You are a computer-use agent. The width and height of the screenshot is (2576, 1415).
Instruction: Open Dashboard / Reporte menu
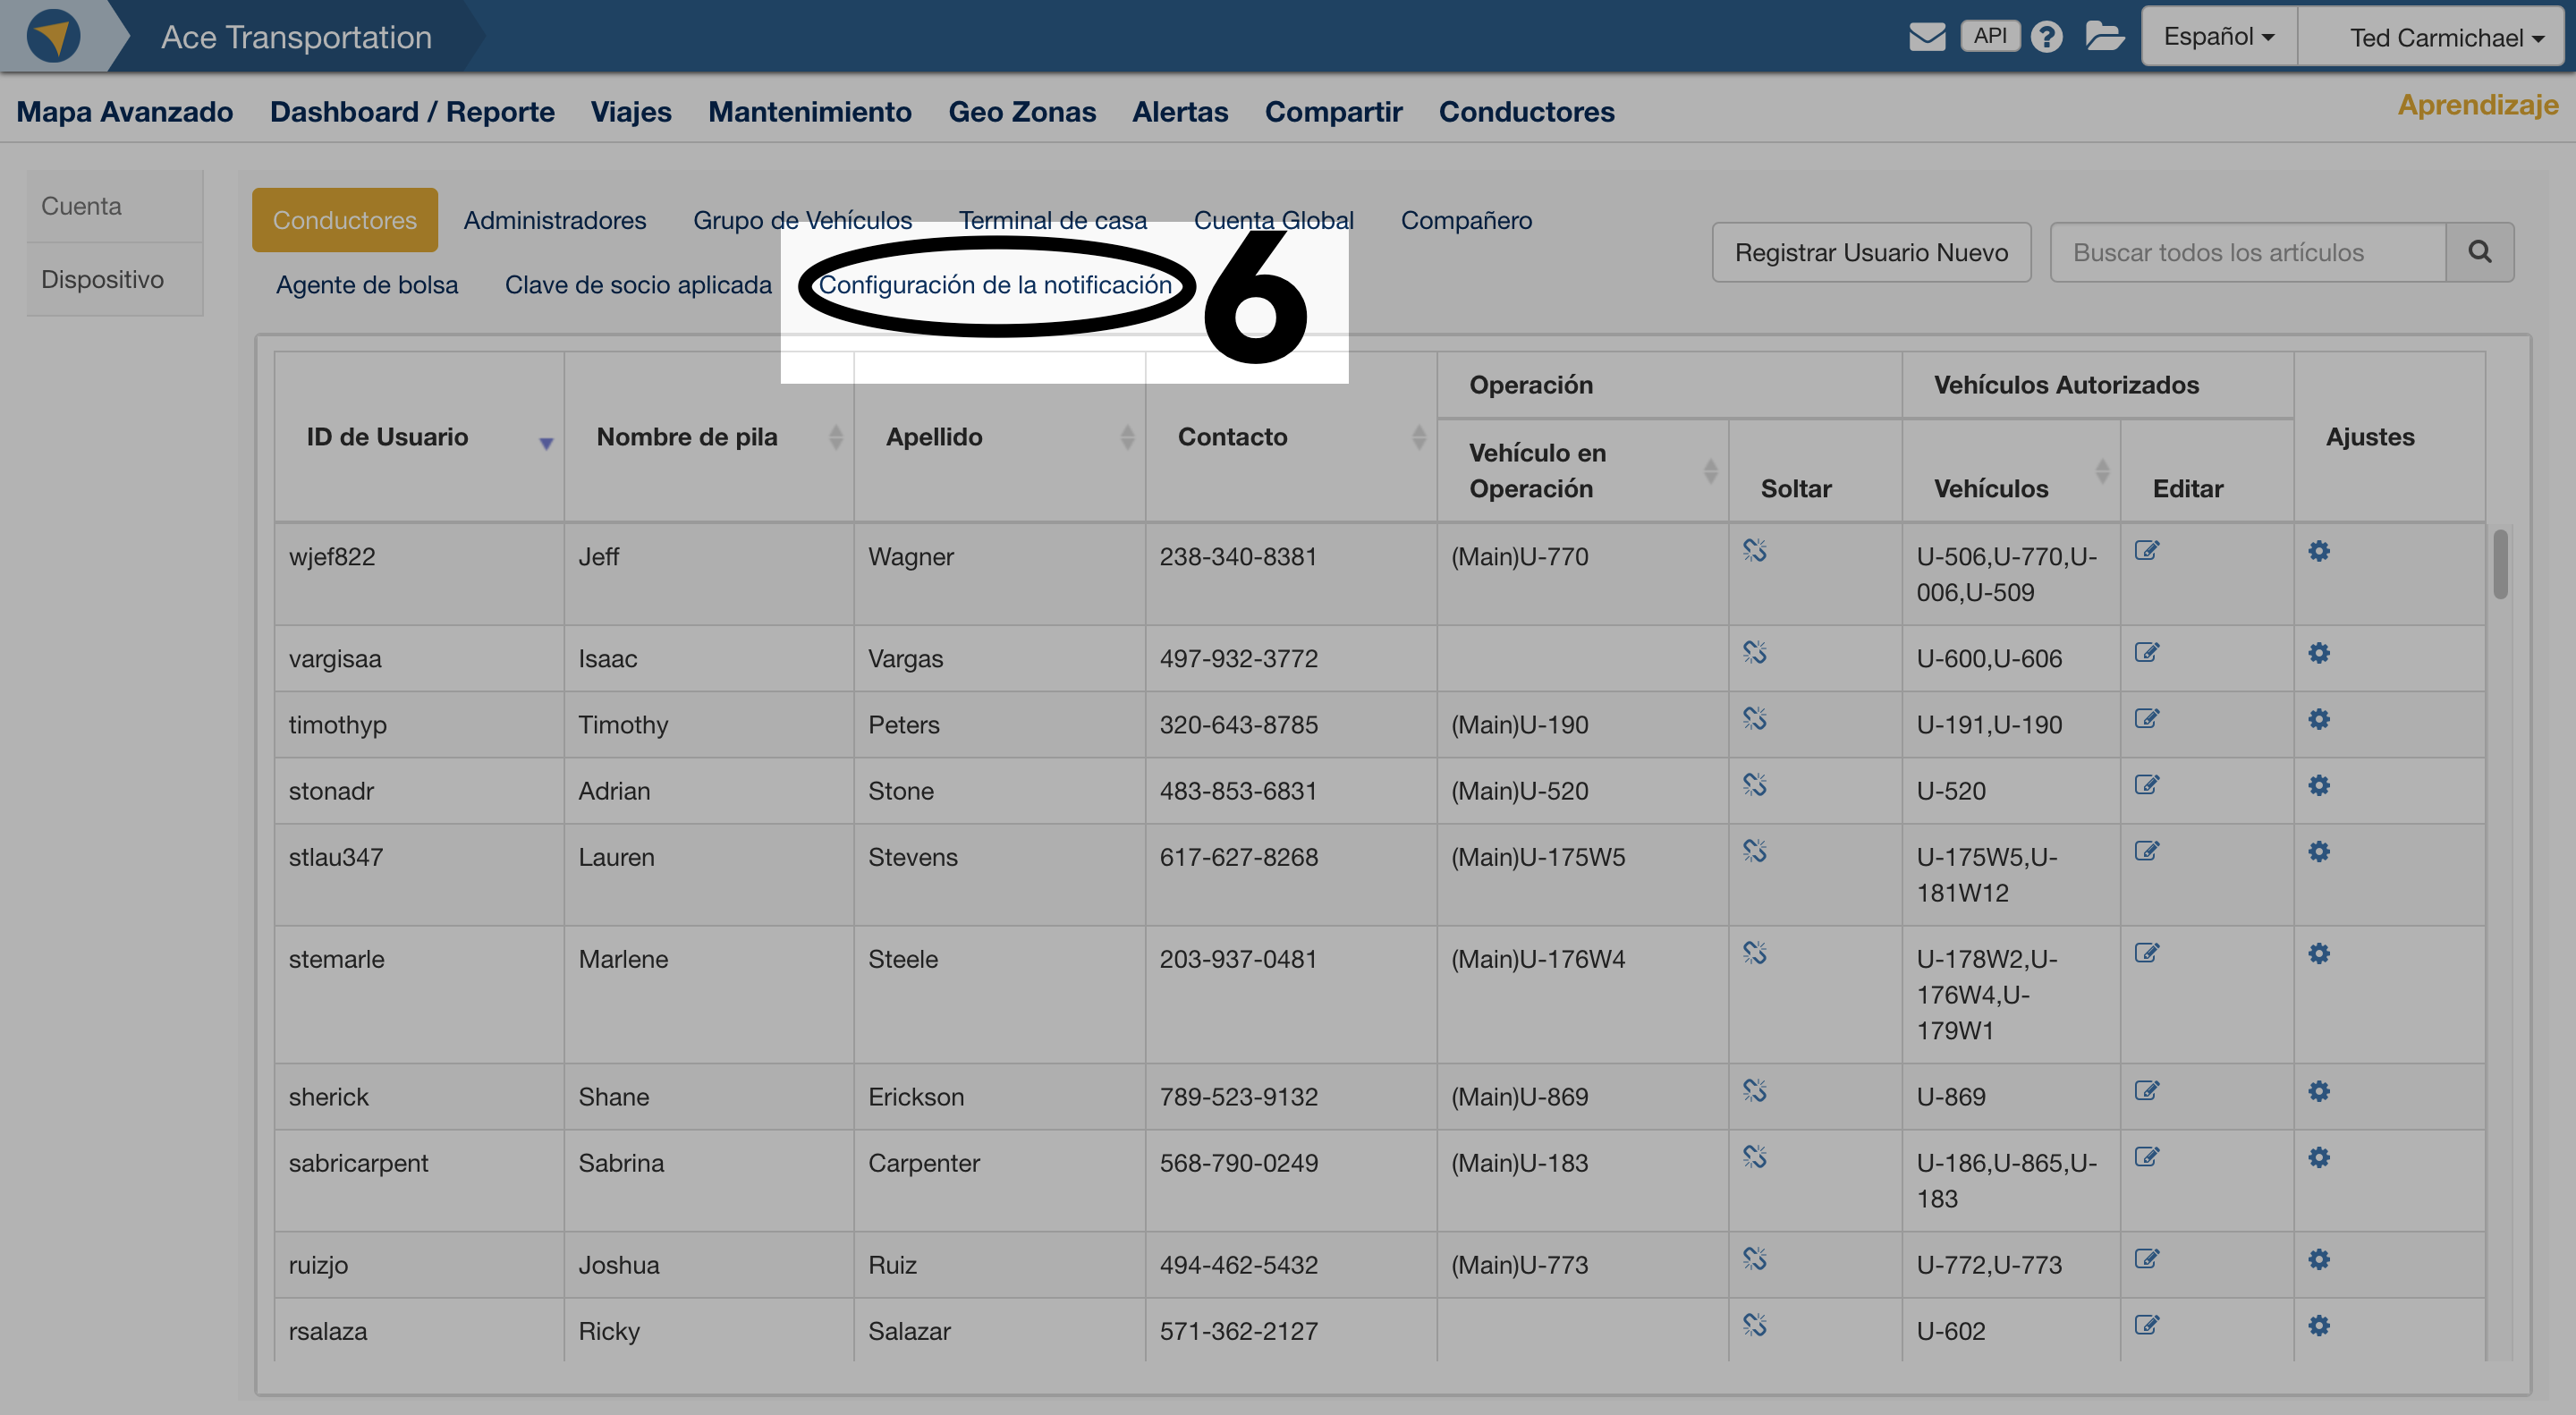click(x=412, y=111)
